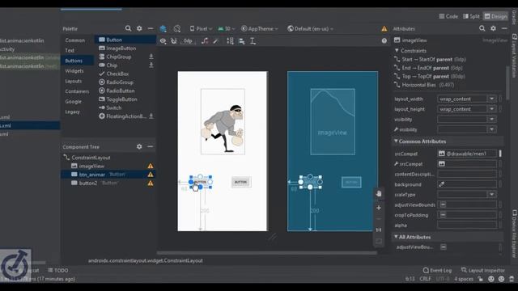This screenshot has height=291, width=518.
Task: Minimize the Component Tree panel
Action: (150, 146)
